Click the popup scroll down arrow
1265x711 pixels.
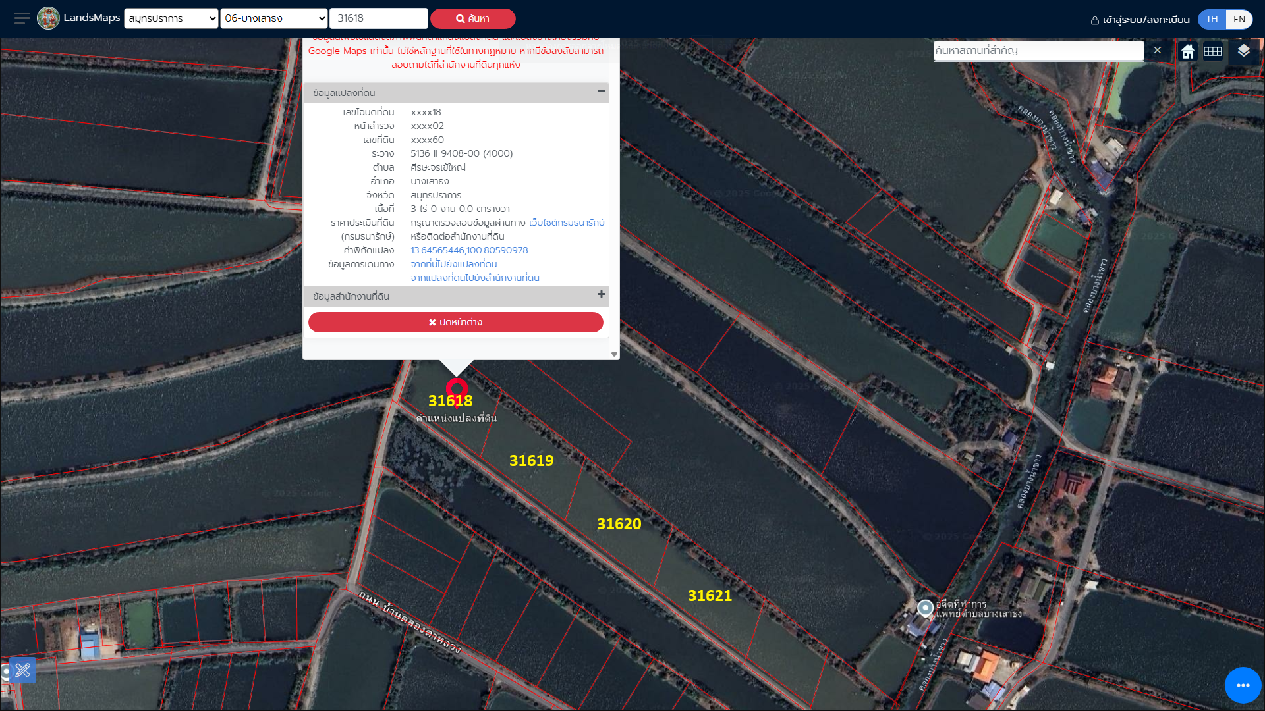614,354
